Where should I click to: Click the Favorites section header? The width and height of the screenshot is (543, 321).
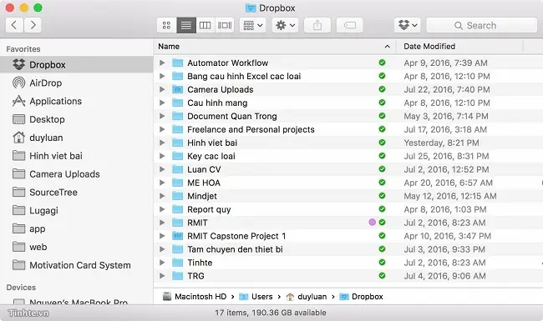tap(23, 49)
